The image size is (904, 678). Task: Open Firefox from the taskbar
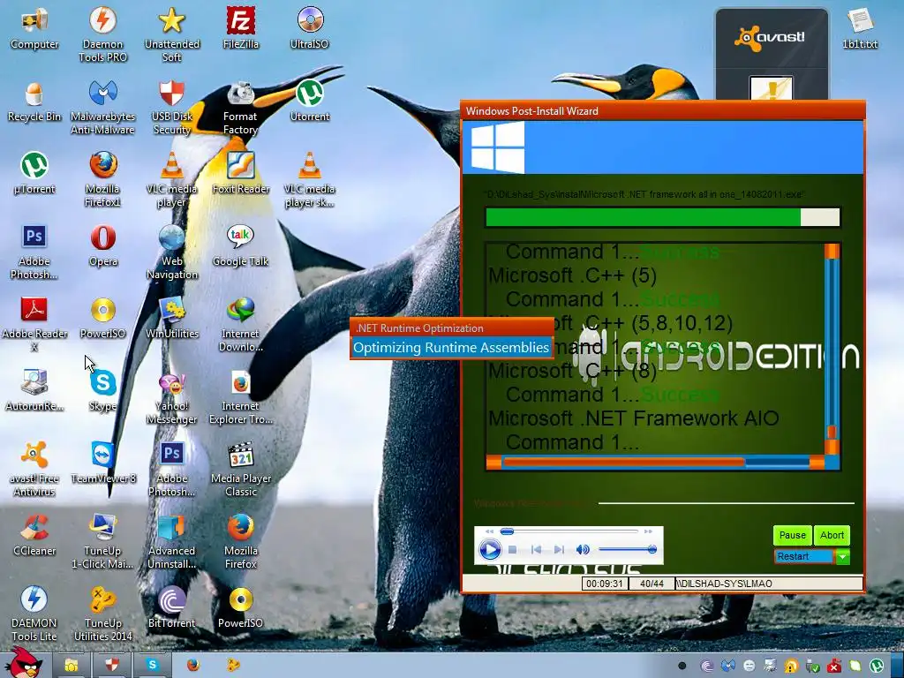(x=193, y=666)
